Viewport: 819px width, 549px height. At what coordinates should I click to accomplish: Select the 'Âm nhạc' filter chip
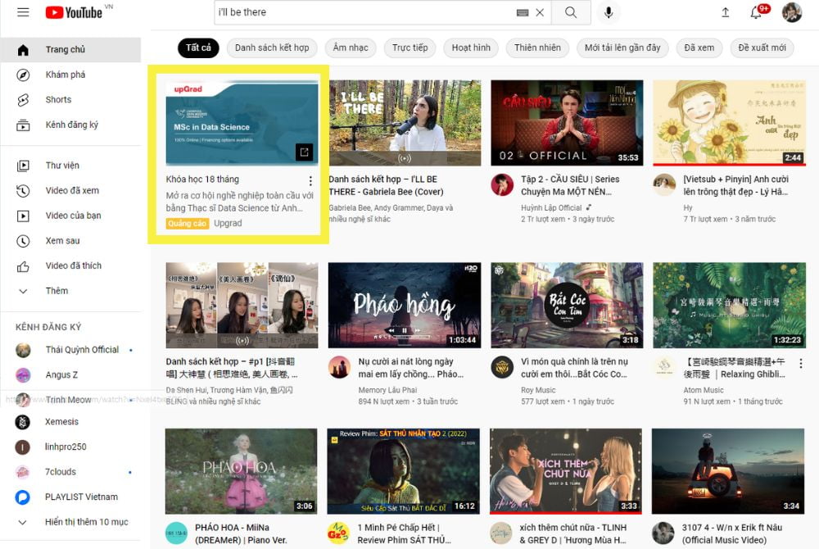click(x=351, y=48)
